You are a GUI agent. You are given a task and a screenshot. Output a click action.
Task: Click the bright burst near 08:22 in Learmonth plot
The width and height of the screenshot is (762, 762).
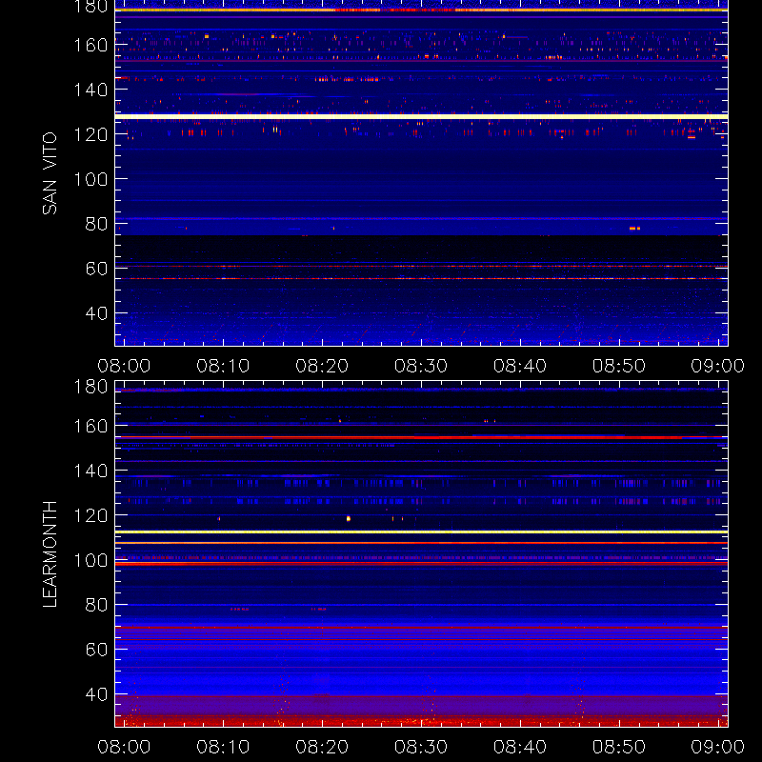349,518
